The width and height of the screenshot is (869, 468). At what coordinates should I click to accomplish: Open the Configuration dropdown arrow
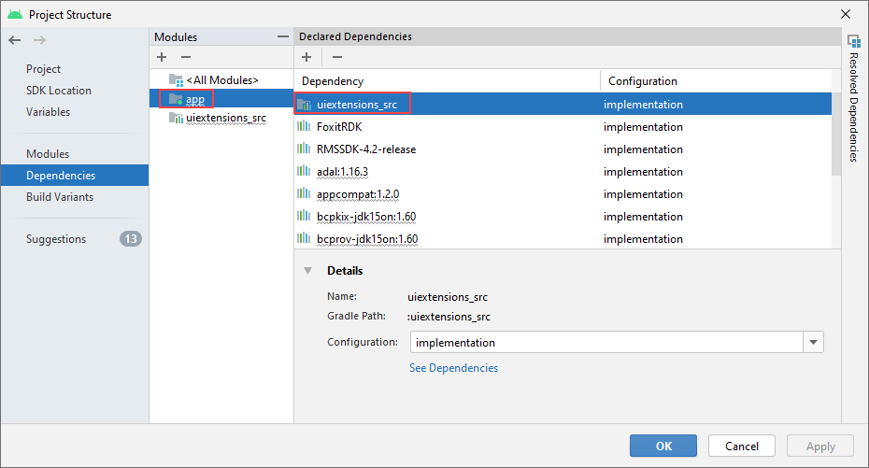(813, 342)
